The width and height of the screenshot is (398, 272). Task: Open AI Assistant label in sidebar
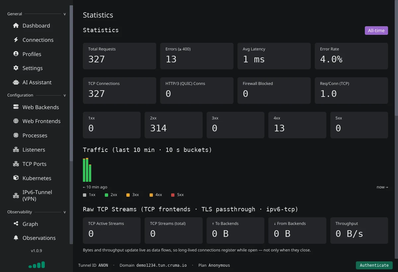pos(37,82)
